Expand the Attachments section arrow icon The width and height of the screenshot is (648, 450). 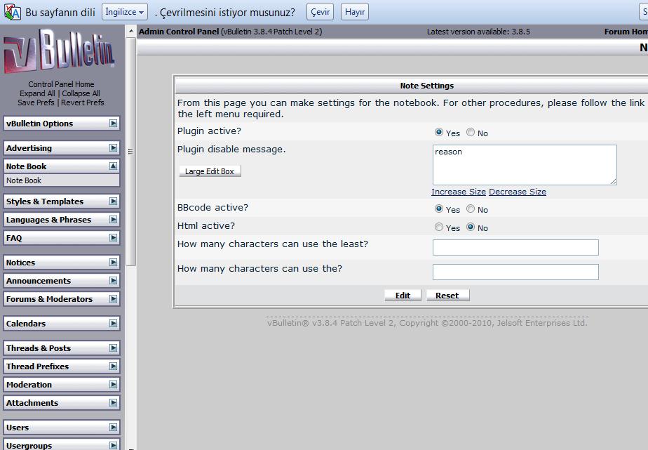pos(113,403)
